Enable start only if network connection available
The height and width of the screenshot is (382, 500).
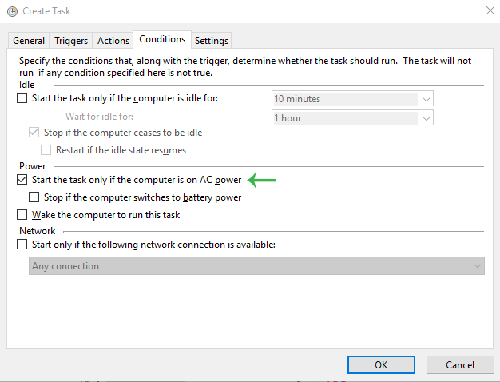[22, 245]
